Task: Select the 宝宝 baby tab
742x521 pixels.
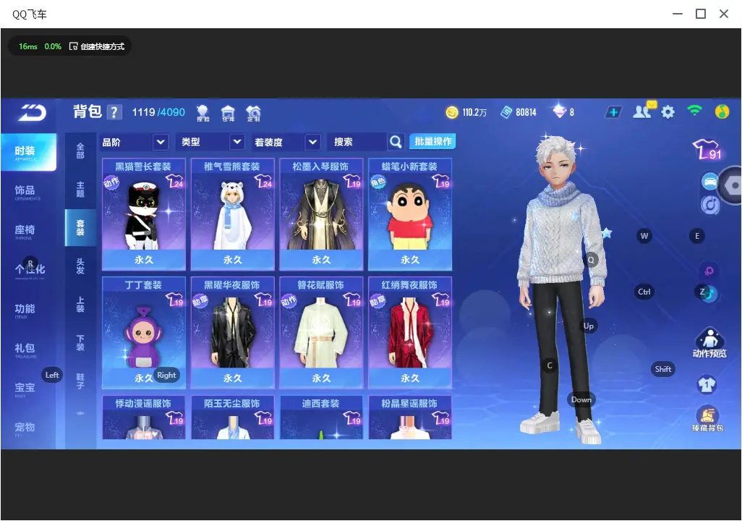Action: [25, 389]
